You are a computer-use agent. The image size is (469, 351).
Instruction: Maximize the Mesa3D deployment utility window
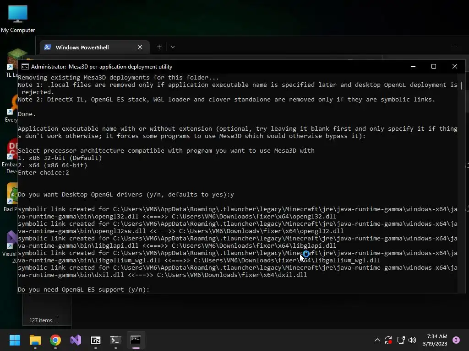point(434,67)
